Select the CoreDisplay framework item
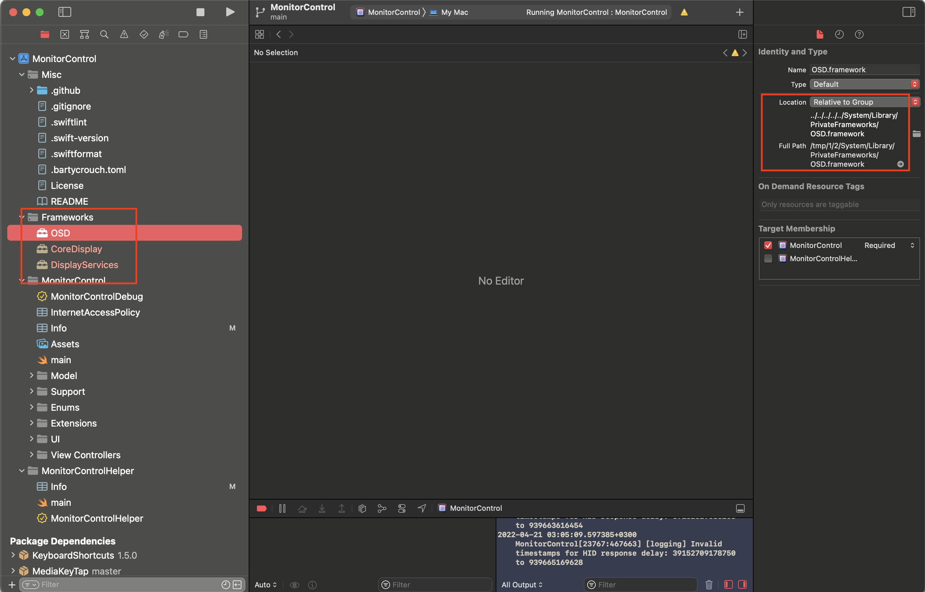Screen dimensions: 925x592 76,249
